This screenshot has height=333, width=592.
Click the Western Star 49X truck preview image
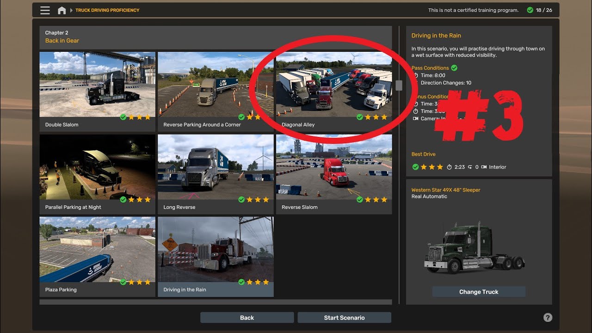tap(475, 249)
